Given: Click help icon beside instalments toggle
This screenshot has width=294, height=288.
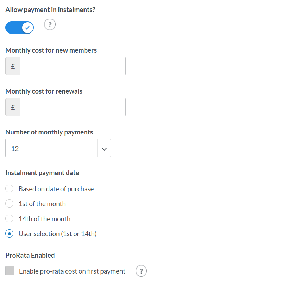Looking at the screenshot, I should (50, 25).
